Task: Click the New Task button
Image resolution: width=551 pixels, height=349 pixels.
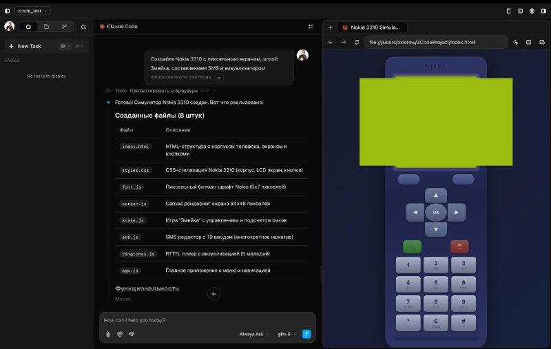Action: (x=29, y=46)
